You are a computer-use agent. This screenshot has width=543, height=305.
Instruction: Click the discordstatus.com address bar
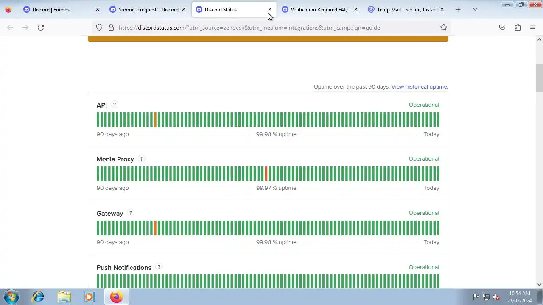click(271, 28)
